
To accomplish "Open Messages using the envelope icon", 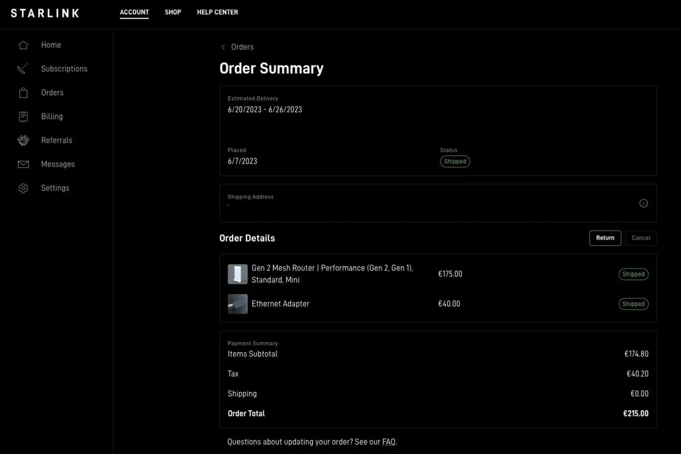I will pyautogui.click(x=23, y=164).
